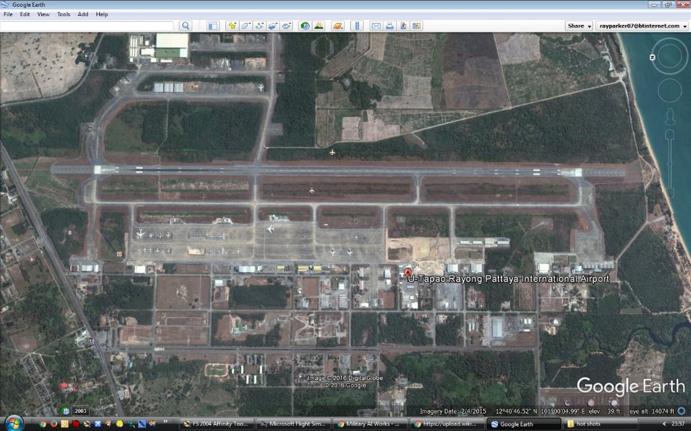Viewport: 691px width, 431px height.
Task: Email the current view
Action: tap(376, 26)
